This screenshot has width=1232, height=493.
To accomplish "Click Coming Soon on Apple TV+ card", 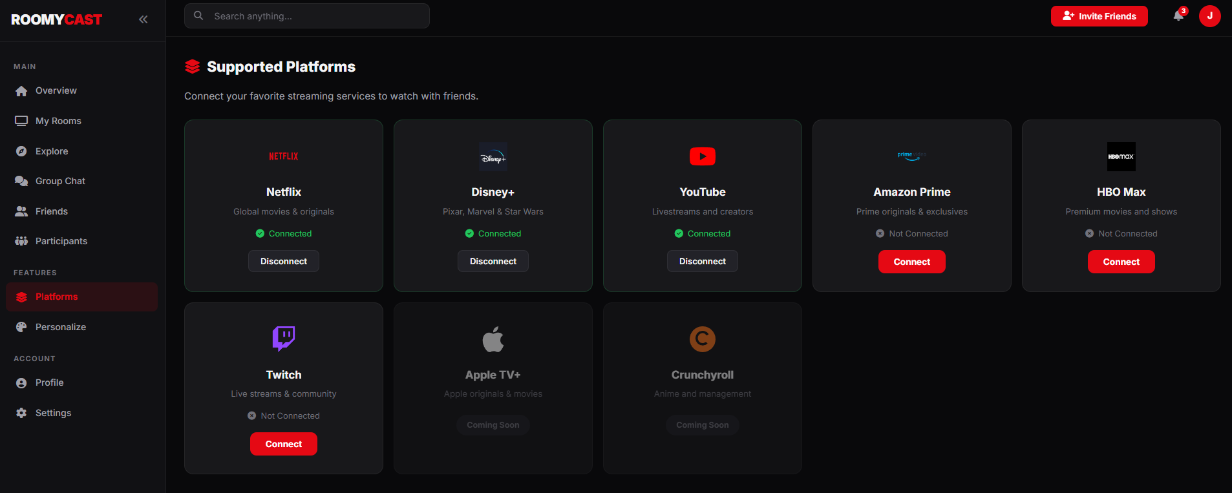I will [x=493, y=425].
